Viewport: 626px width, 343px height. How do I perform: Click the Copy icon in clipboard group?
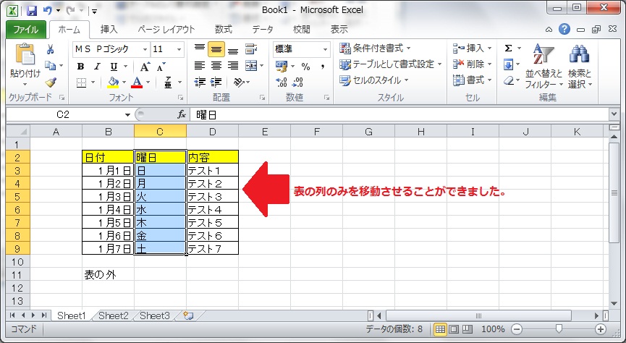pos(51,65)
